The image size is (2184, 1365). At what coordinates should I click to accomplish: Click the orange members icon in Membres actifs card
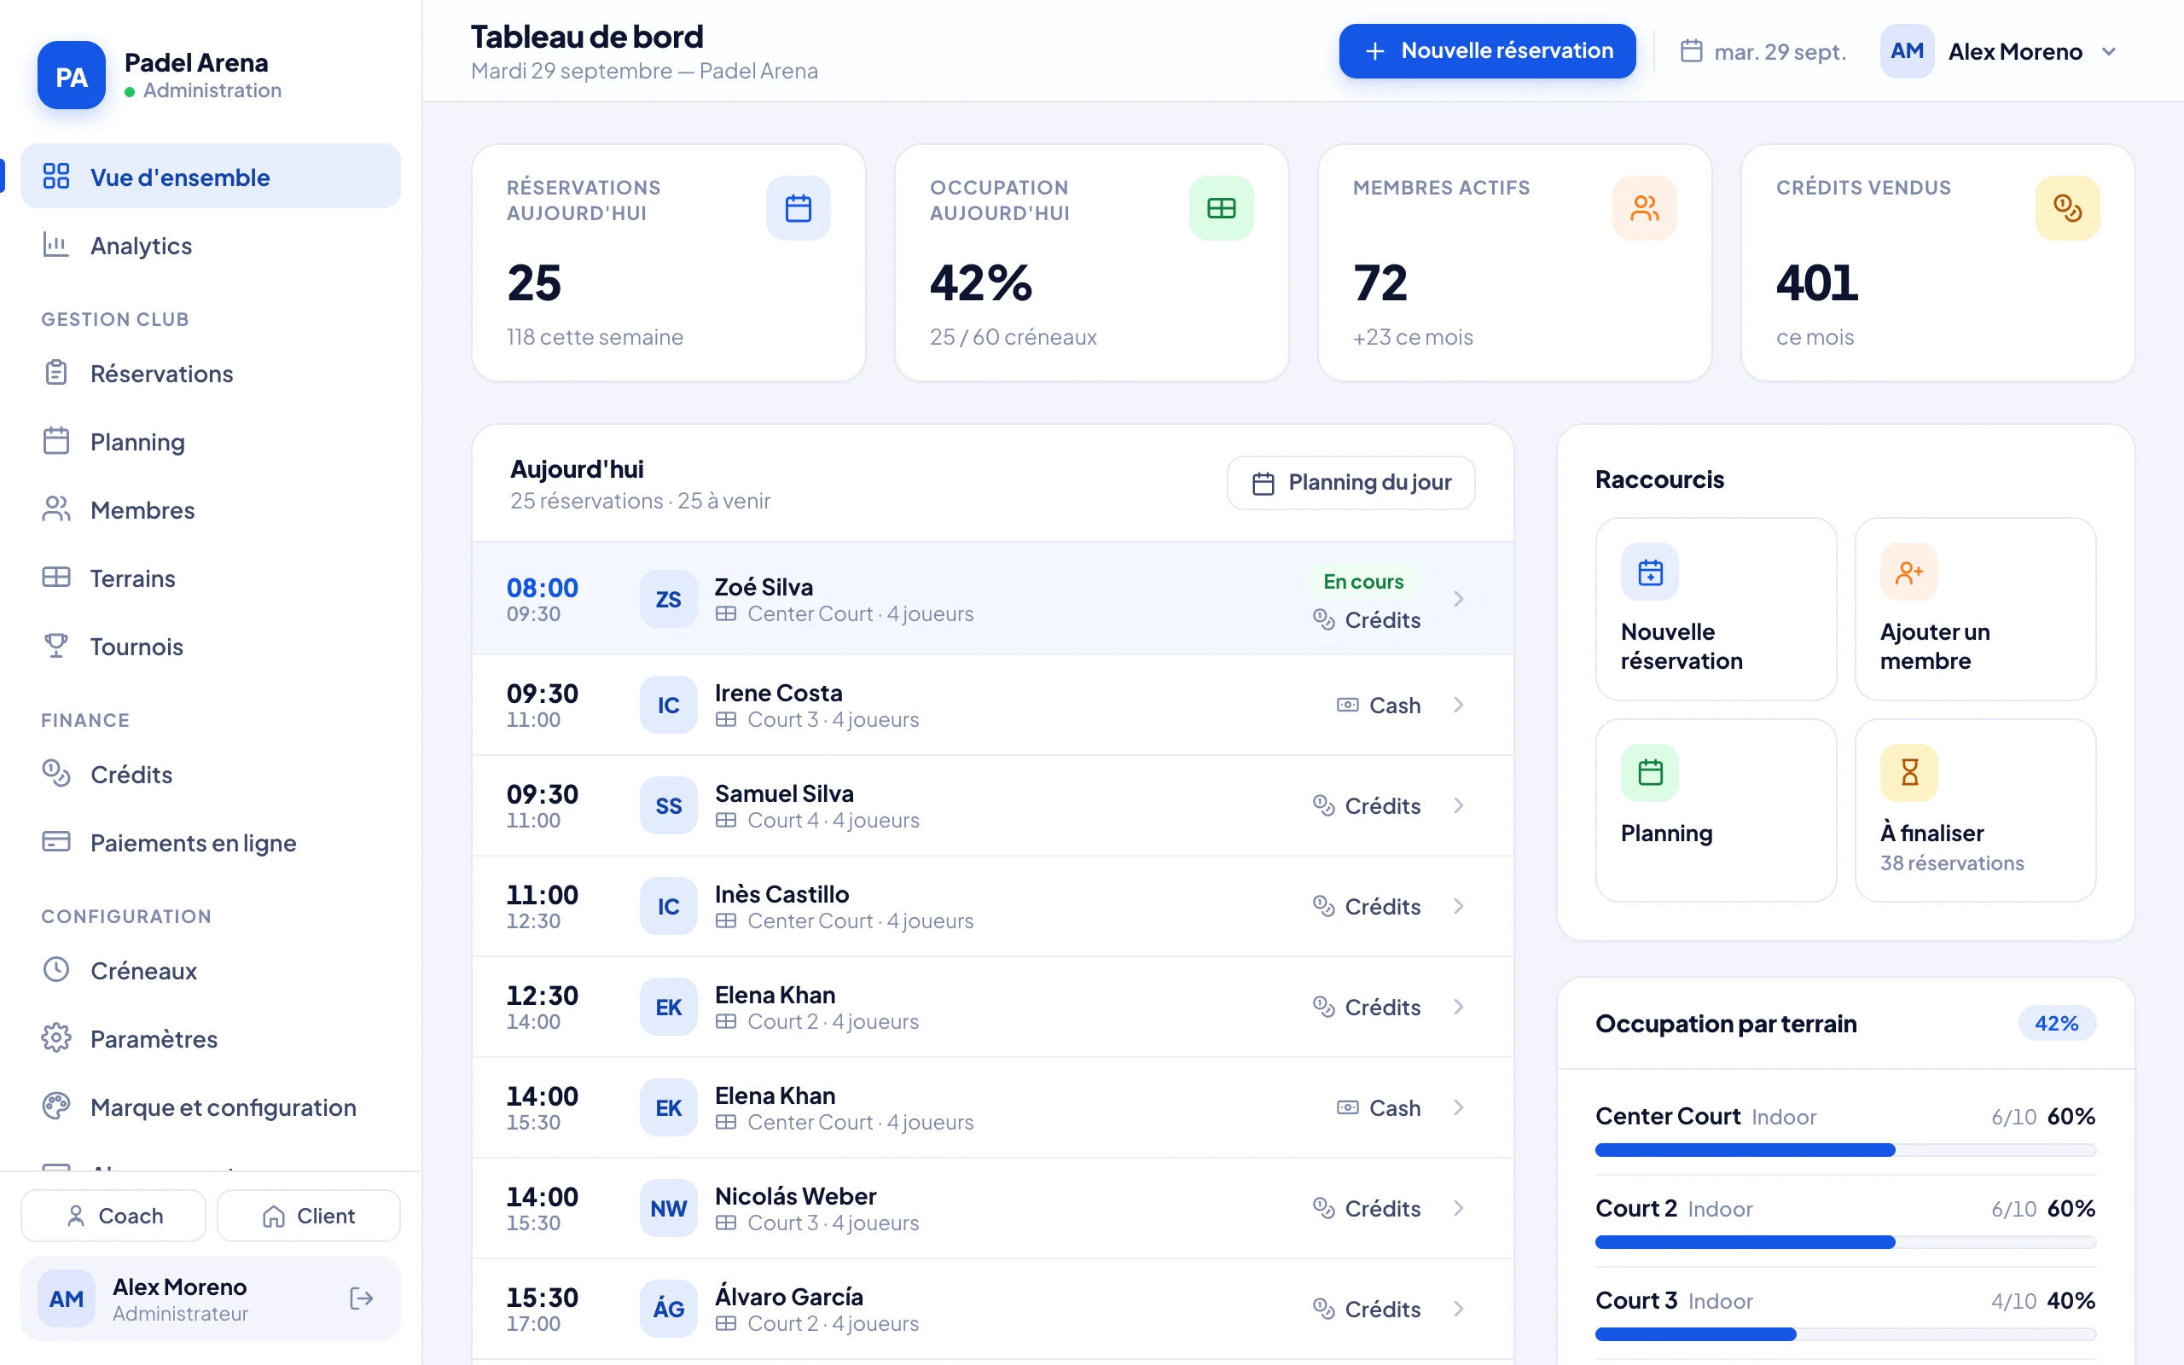click(1644, 208)
